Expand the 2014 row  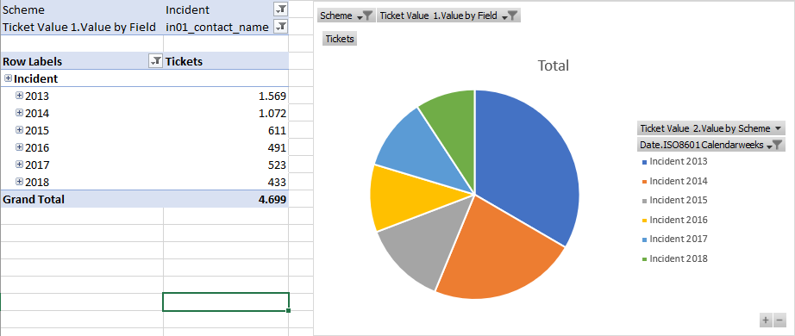coord(19,113)
